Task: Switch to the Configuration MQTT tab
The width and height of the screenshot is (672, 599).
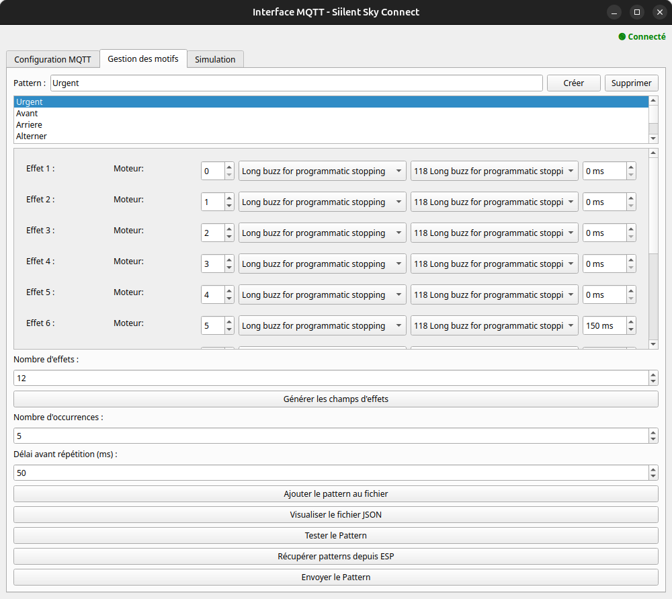Action: [x=52, y=59]
